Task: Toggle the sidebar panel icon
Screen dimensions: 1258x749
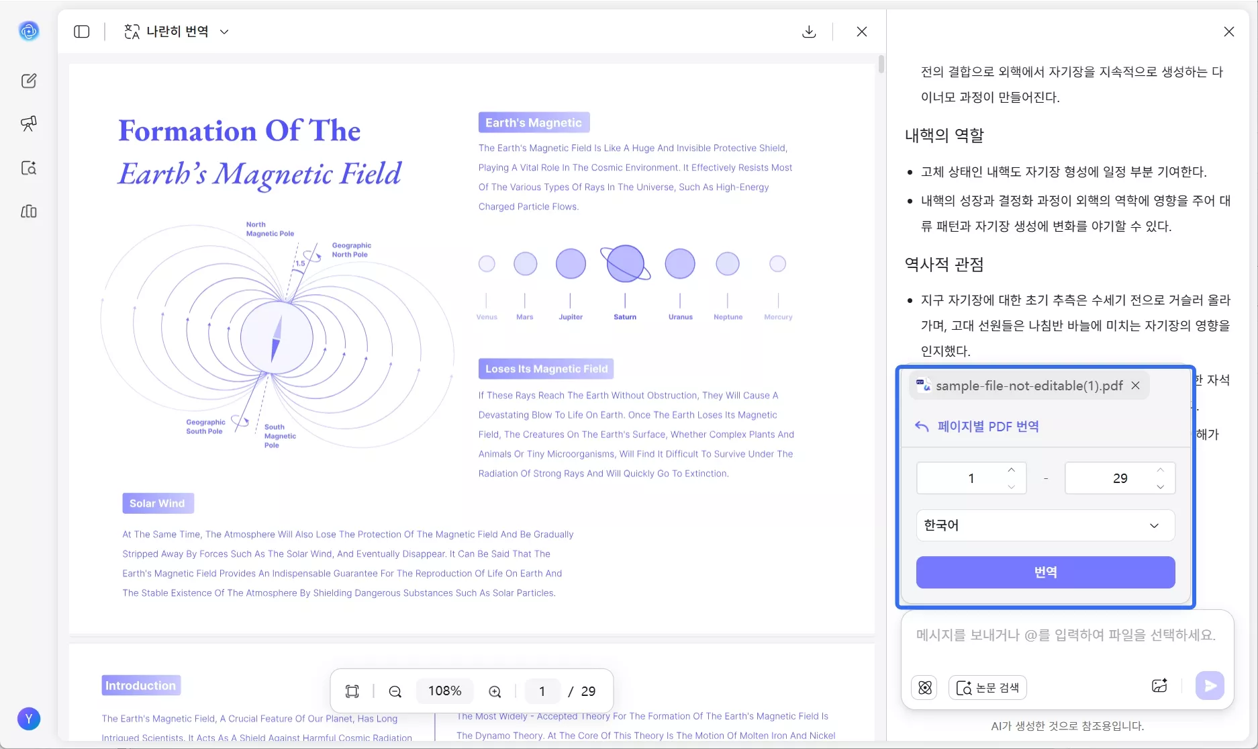Action: tap(82, 32)
